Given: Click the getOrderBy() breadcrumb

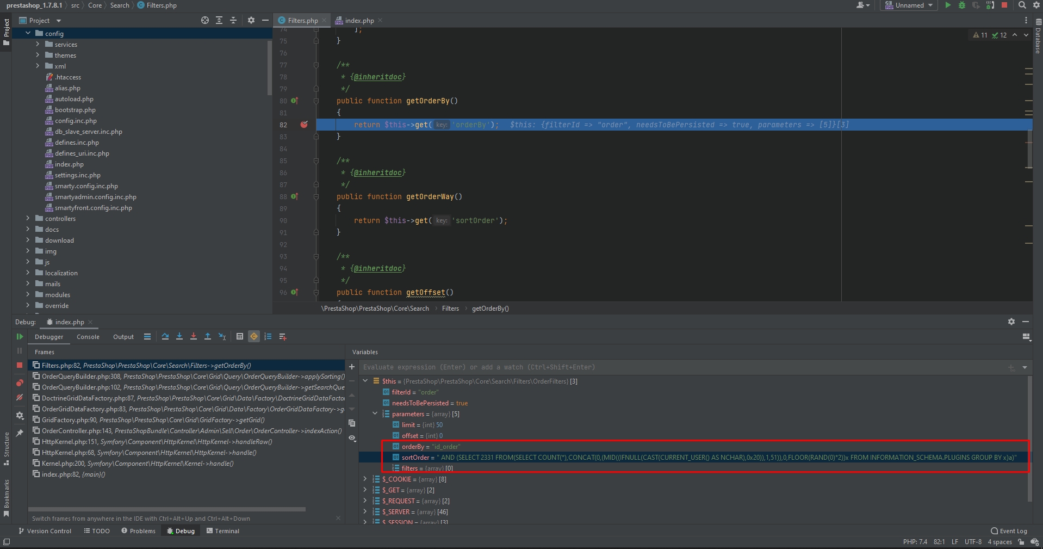Looking at the screenshot, I should pyautogui.click(x=490, y=309).
